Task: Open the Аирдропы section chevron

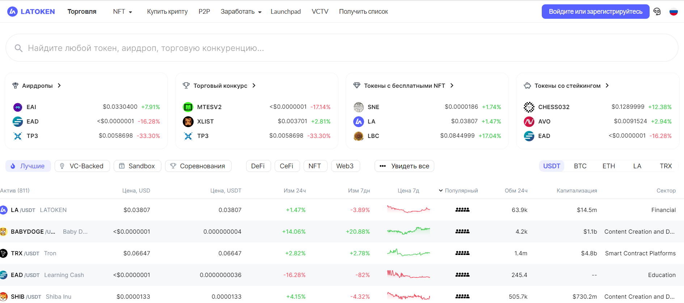Action: (59, 86)
